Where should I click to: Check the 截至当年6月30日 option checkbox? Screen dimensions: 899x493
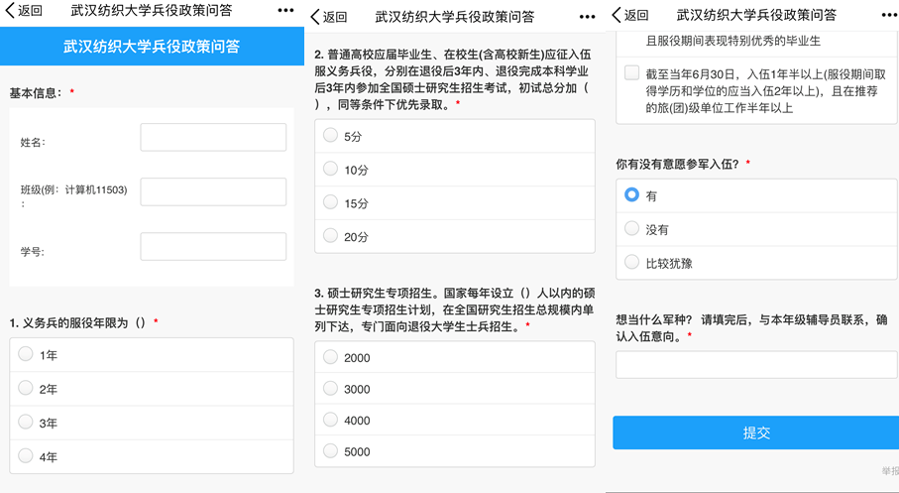(631, 72)
